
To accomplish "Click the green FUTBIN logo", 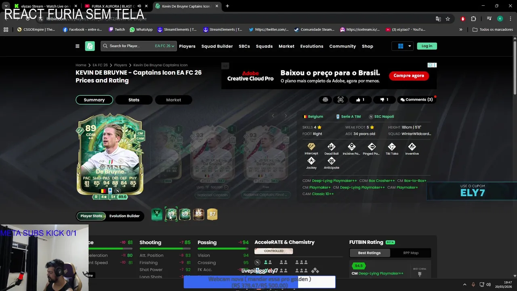I will pyautogui.click(x=90, y=46).
